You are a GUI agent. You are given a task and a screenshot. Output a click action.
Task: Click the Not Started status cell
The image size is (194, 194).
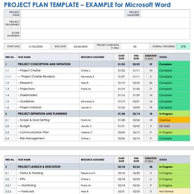174,191
